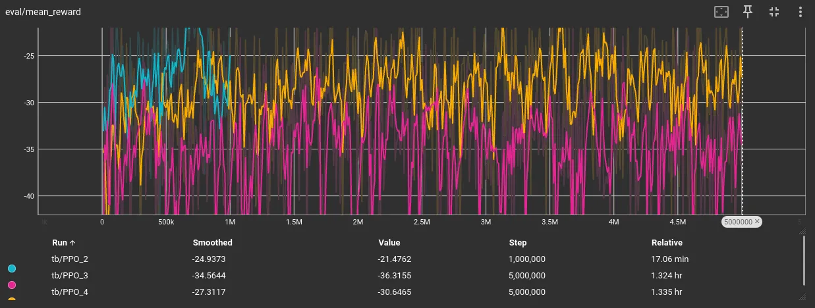
Task: Select the tb/PPO_2 run row name
Action: point(70,259)
